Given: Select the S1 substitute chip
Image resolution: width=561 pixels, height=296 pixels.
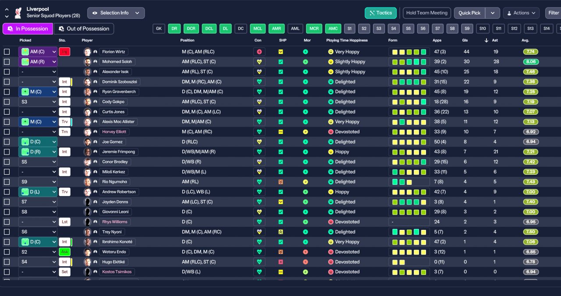Looking at the screenshot, I should [x=349, y=29].
